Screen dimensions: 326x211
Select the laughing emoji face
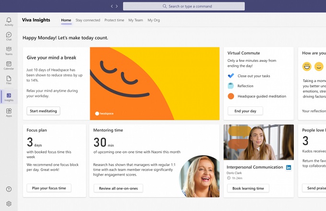pos(307,67)
